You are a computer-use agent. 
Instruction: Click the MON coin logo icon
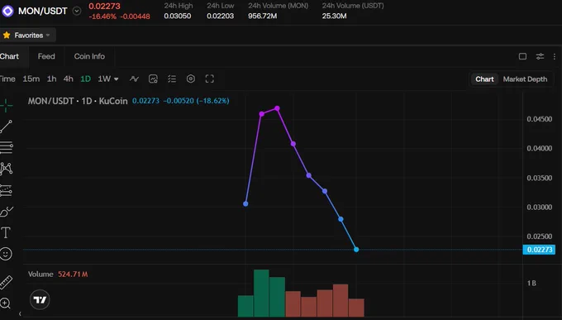click(x=7, y=11)
